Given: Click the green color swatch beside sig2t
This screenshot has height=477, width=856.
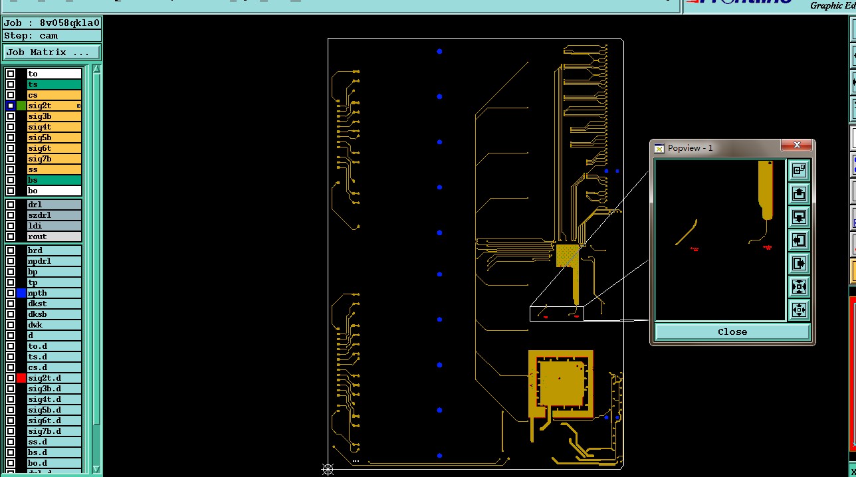Looking at the screenshot, I should pyautogui.click(x=21, y=106).
